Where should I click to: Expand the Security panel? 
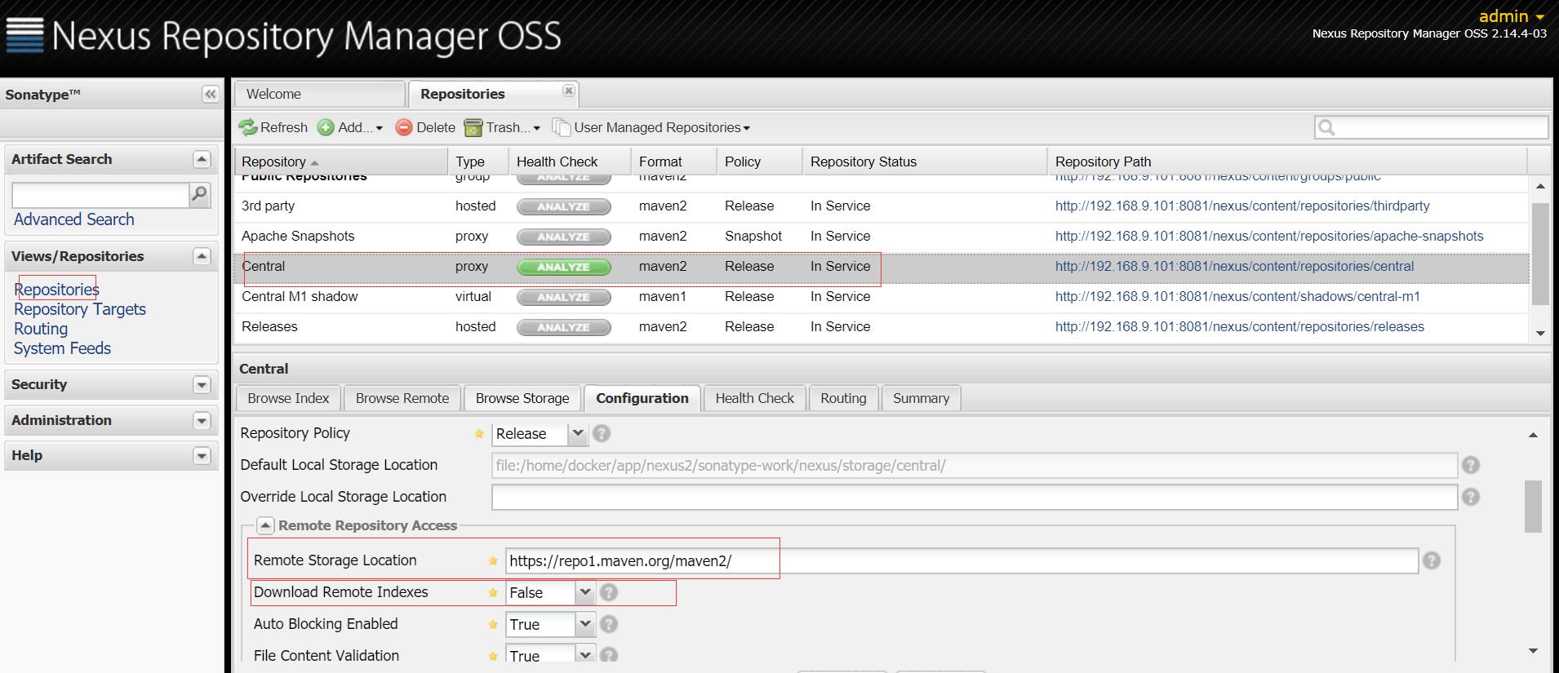(x=202, y=385)
